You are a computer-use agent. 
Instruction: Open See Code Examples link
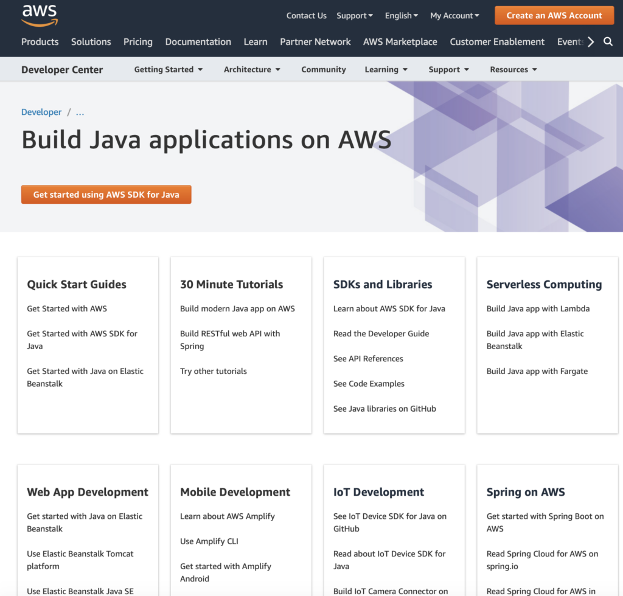(369, 384)
